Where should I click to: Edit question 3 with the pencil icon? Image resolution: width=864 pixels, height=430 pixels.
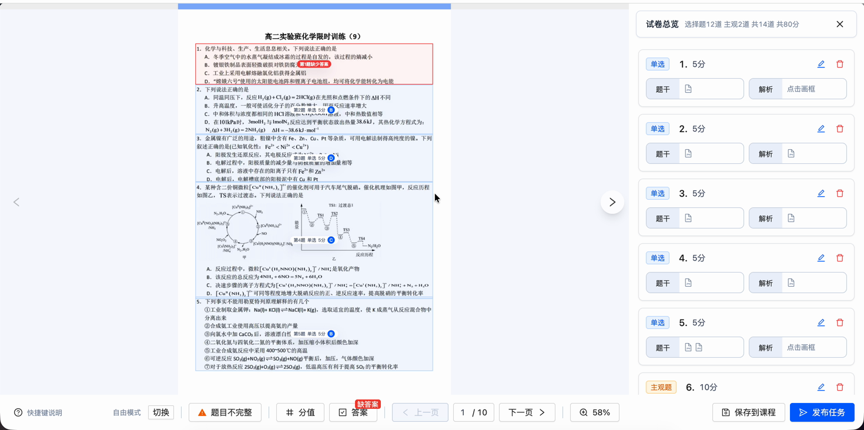821,193
